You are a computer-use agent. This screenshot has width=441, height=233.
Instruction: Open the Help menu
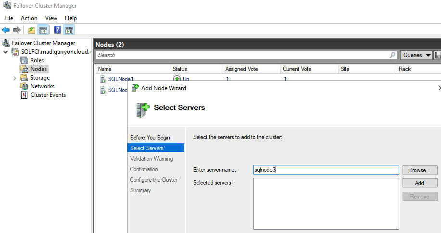click(x=71, y=18)
